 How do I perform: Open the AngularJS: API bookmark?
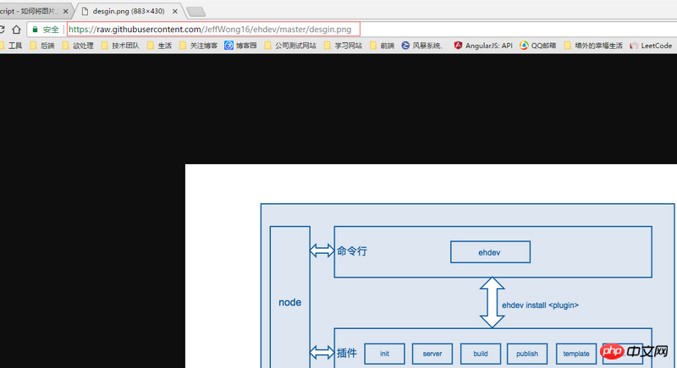pos(483,46)
